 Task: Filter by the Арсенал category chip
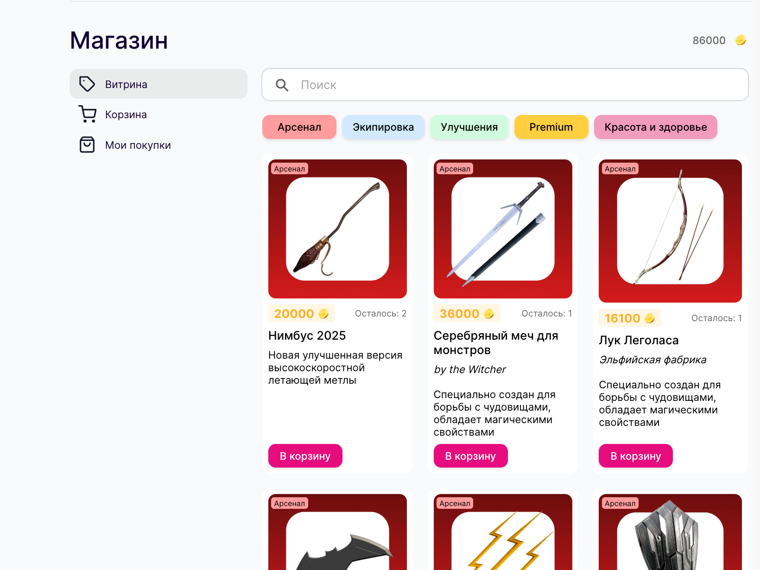tap(299, 127)
